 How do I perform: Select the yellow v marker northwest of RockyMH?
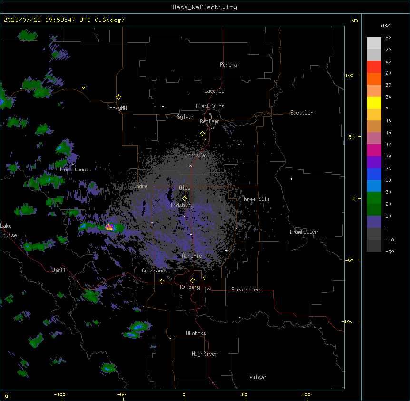tap(83, 88)
